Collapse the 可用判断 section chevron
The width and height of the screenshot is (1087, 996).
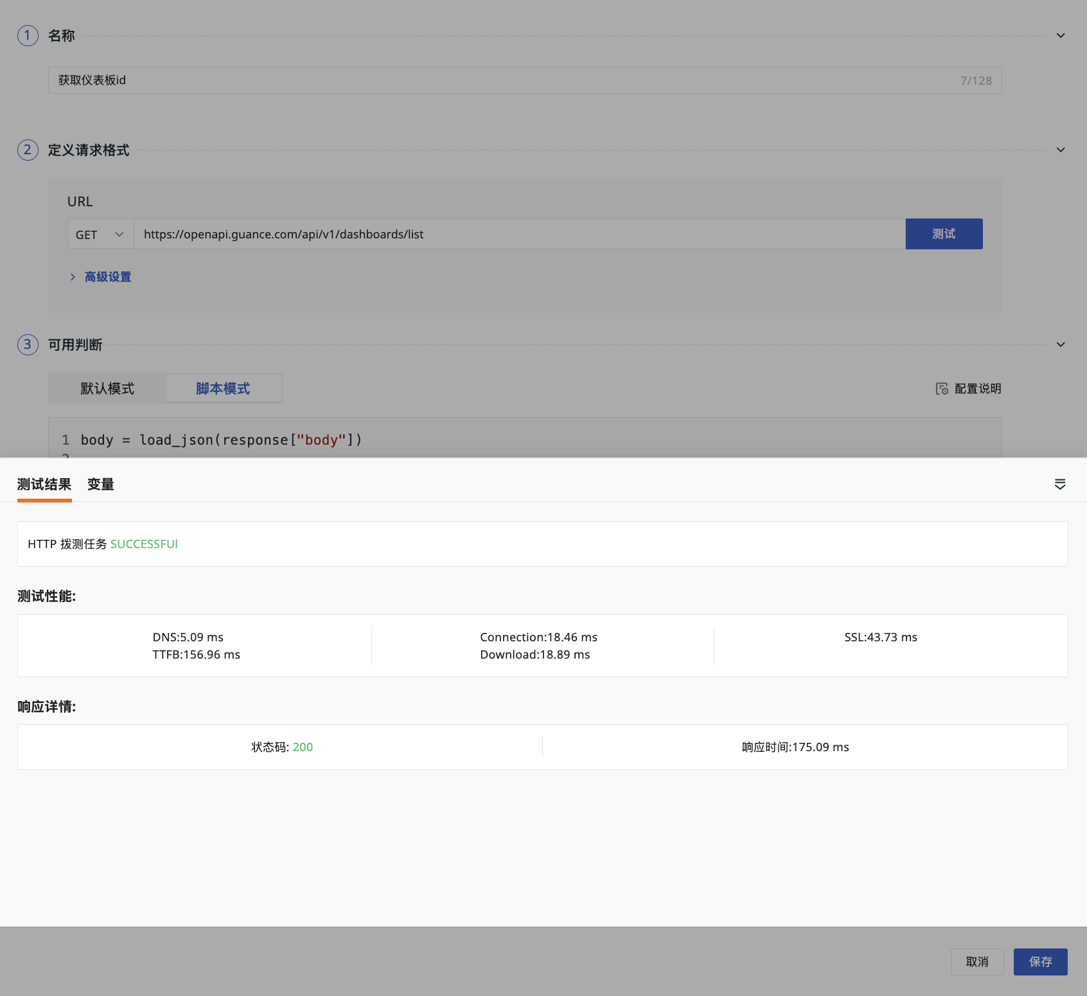pos(1061,344)
